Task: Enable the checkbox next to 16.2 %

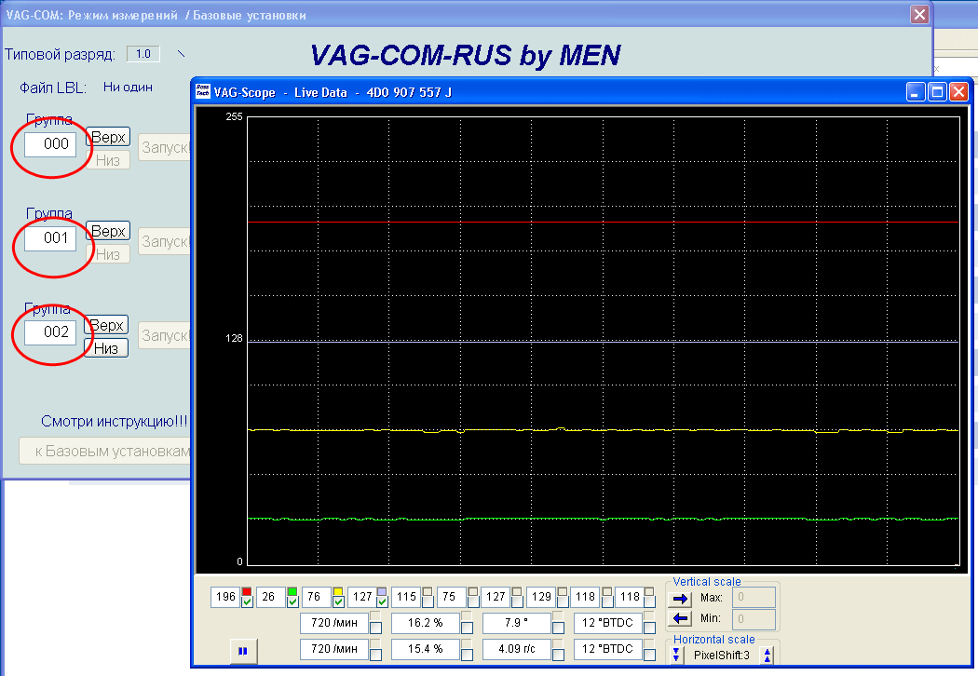Action: [467, 629]
